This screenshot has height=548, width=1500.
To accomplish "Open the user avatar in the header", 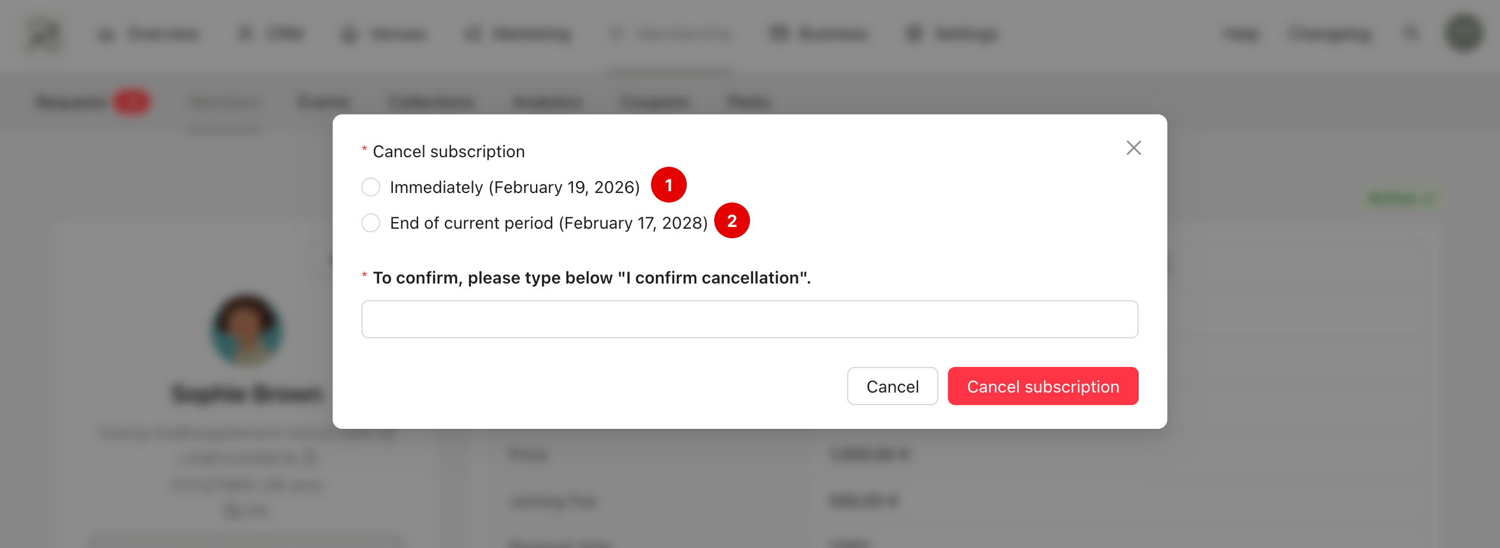I will click(x=1464, y=33).
